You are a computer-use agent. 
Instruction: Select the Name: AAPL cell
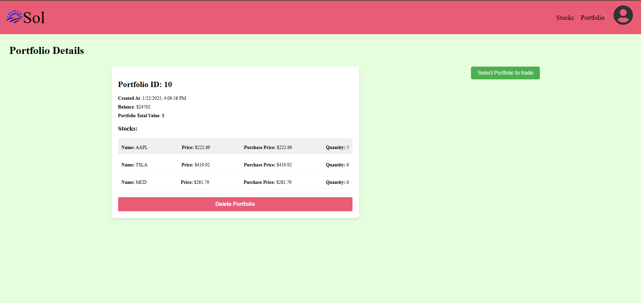coord(134,147)
